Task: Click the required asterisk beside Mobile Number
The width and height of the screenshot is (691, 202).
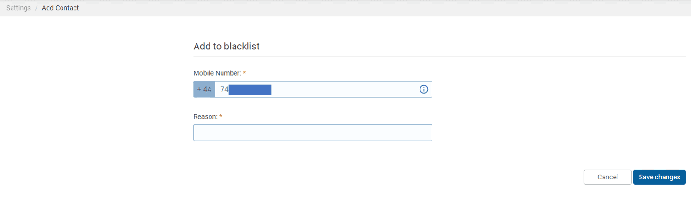Action: coord(244,73)
